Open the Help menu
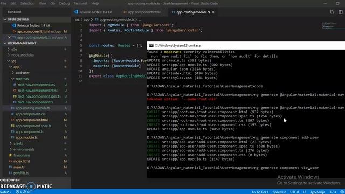Viewport: 345px width, 194px height. coord(95,3)
